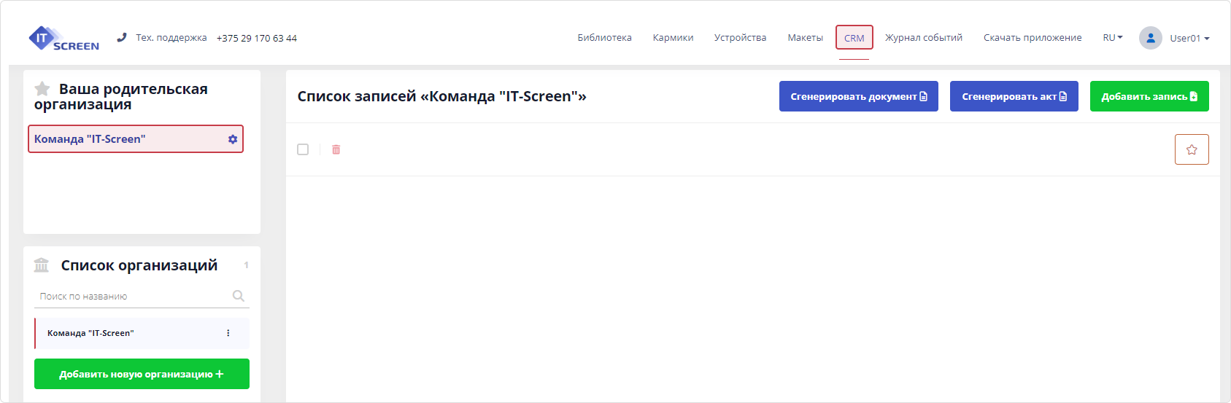The width and height of the screenshot is (1231, 403).
Task: Tick the select-all records checkbox
Action: pyautogui.click(x=303, y=149)
